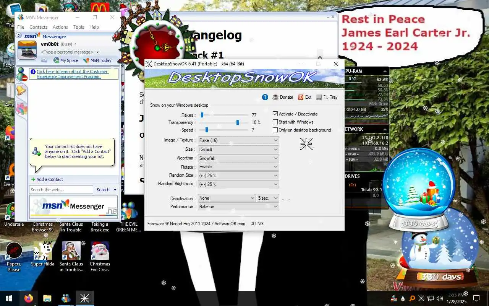The height and width of the screenshot is (306, 489).
Task: Open the Help menu in MSN Messenger
Action: click(94, 27)
